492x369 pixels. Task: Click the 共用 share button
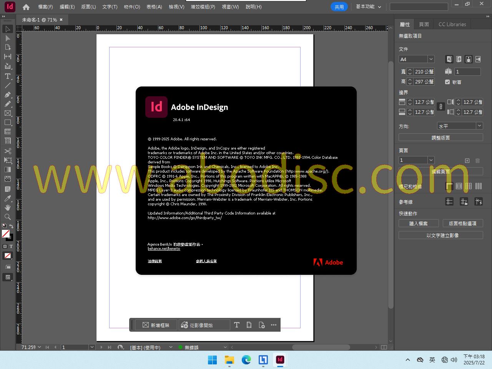339,7
